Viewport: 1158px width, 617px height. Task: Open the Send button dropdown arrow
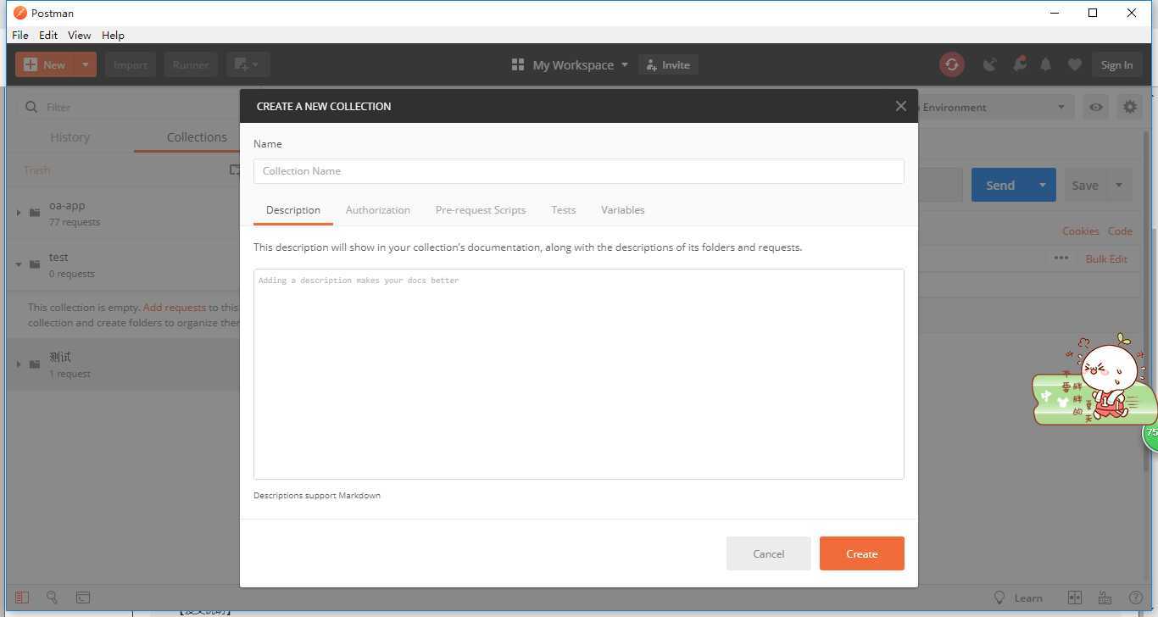pyautogui.click(x=1043, y=185)
